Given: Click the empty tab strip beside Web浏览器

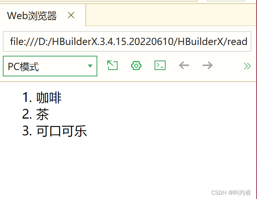Looking at the screenshot, I should pyautogui.click(x=170, y=15).
